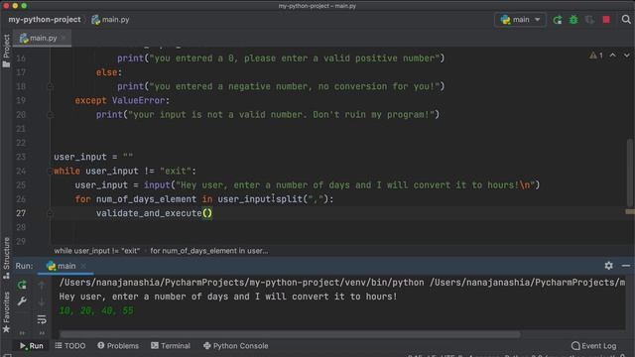Open the Terminal tool window

tap(171, 346)
